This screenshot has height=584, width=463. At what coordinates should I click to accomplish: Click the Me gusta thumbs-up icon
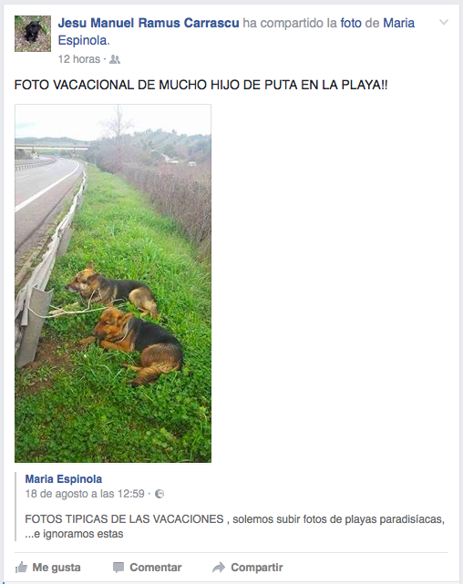(21, 568)
